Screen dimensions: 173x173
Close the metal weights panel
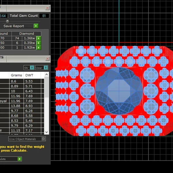tap(48, 58)
